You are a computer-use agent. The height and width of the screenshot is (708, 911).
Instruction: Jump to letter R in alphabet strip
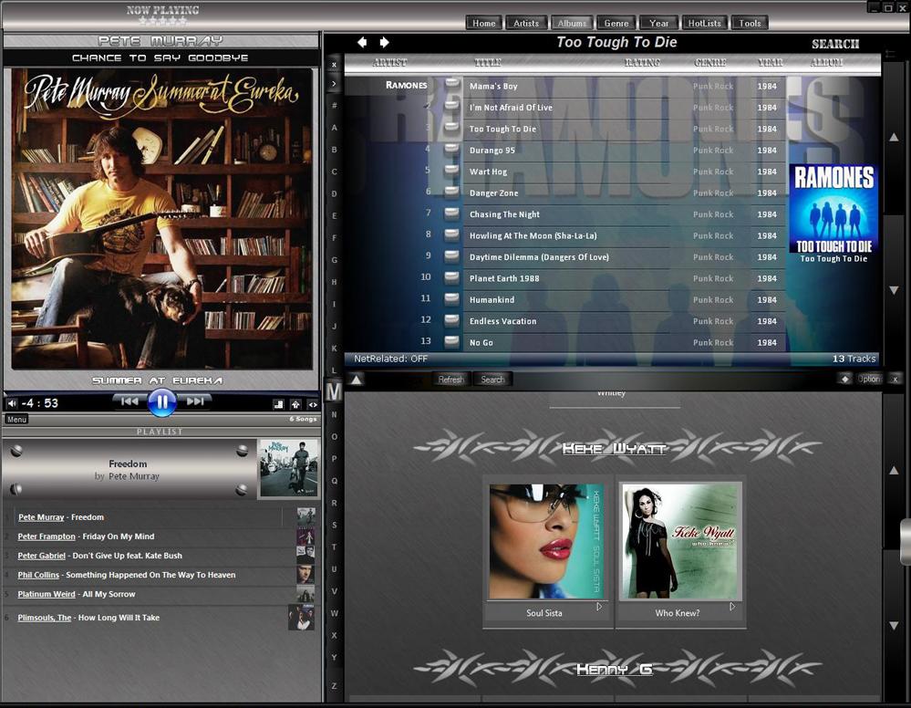334,503
